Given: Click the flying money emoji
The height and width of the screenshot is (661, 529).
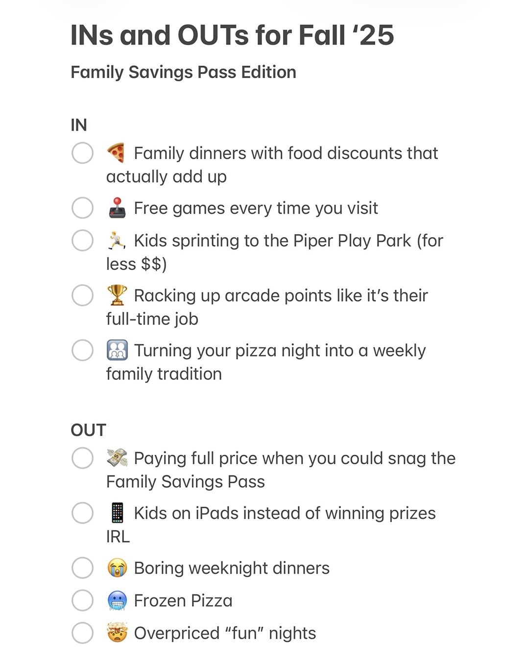Looking at the screenshot, I should [x=117, y=458].
